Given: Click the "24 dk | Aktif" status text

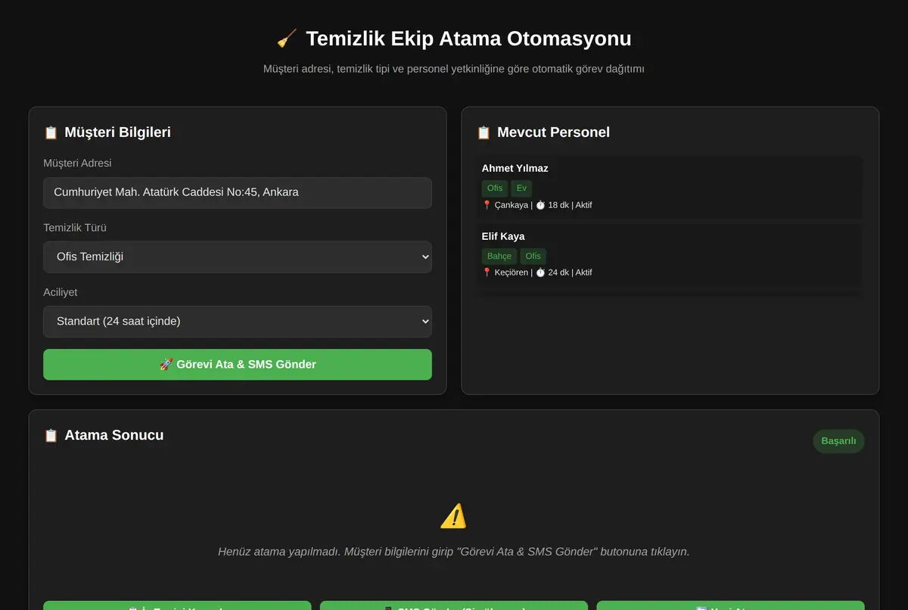Looking at the screenshot, I should click(571, 272).
